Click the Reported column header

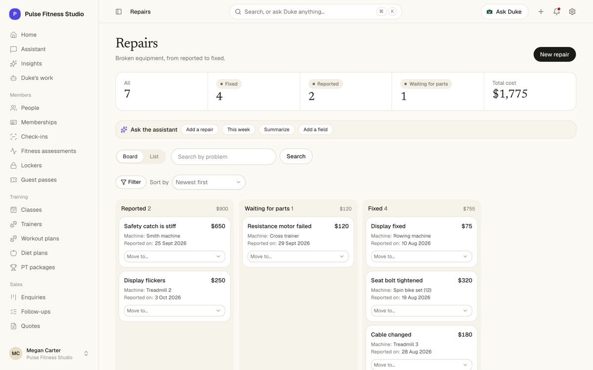136,209
